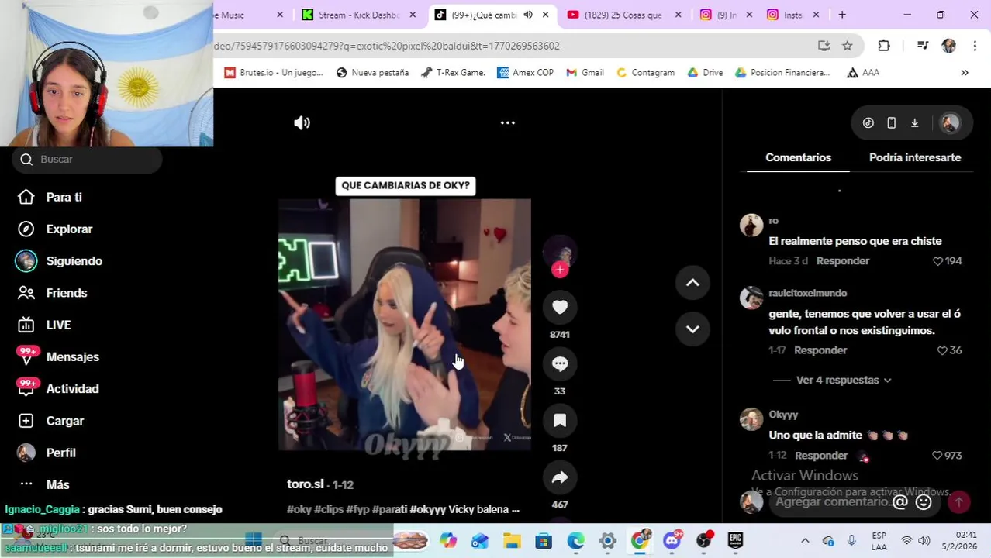Post comment with the red arrow button
The image size is (991, 558).
click(x=959, y=502)
